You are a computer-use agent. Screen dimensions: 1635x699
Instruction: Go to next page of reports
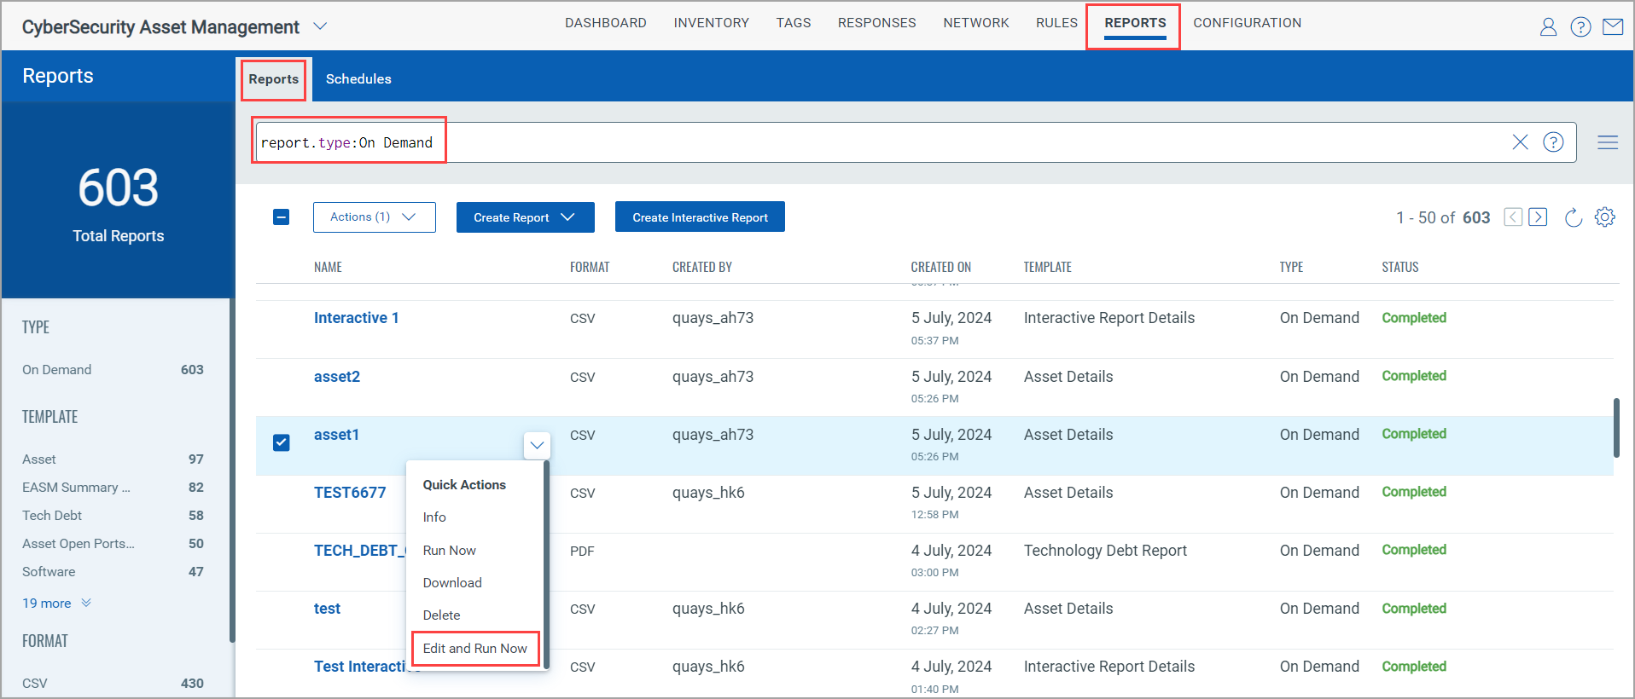click(1538, 217)
